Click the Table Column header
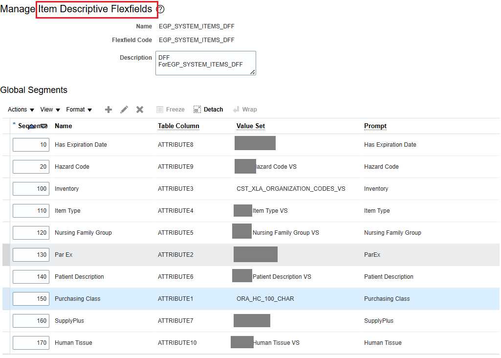Viewport: 501px width, 358px height. (178, 126)
